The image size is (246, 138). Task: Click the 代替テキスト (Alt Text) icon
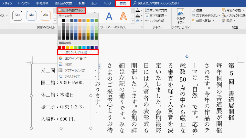[x=181, y=15]
